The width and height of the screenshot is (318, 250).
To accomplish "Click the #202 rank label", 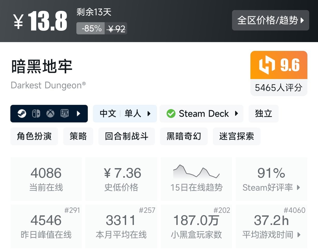I will 222,210.
